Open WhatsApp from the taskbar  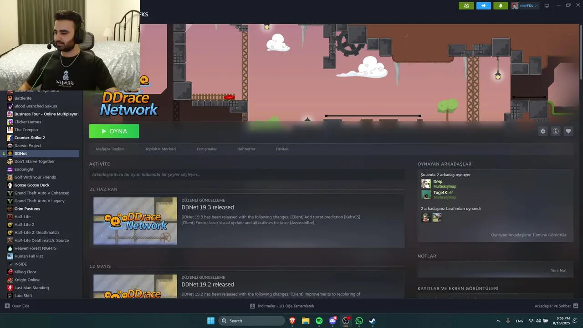click(x=359, y=321)
